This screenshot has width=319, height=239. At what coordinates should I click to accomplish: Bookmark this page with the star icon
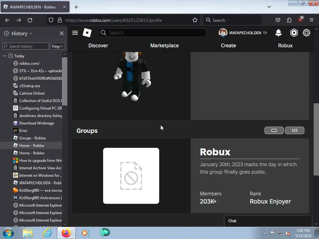[x=195, y=20]
